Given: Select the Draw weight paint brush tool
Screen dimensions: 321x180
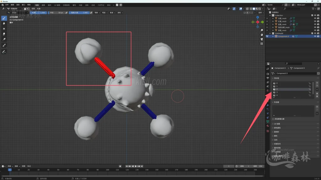Looking at the screenshot, I should coord(4,18).
